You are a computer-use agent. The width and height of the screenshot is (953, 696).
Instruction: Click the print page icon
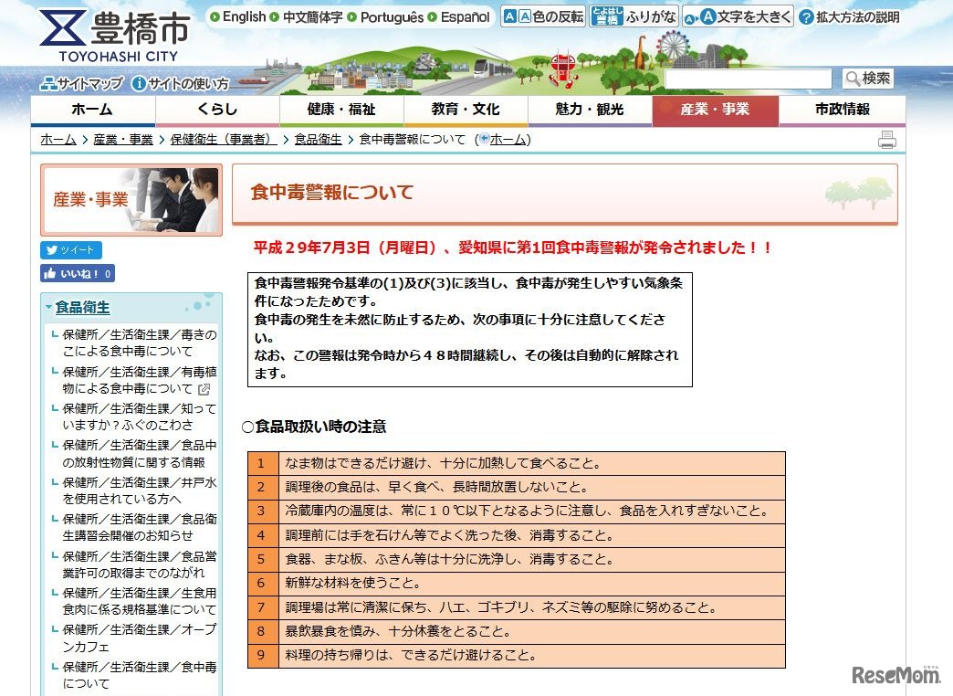tap(886, 140)
